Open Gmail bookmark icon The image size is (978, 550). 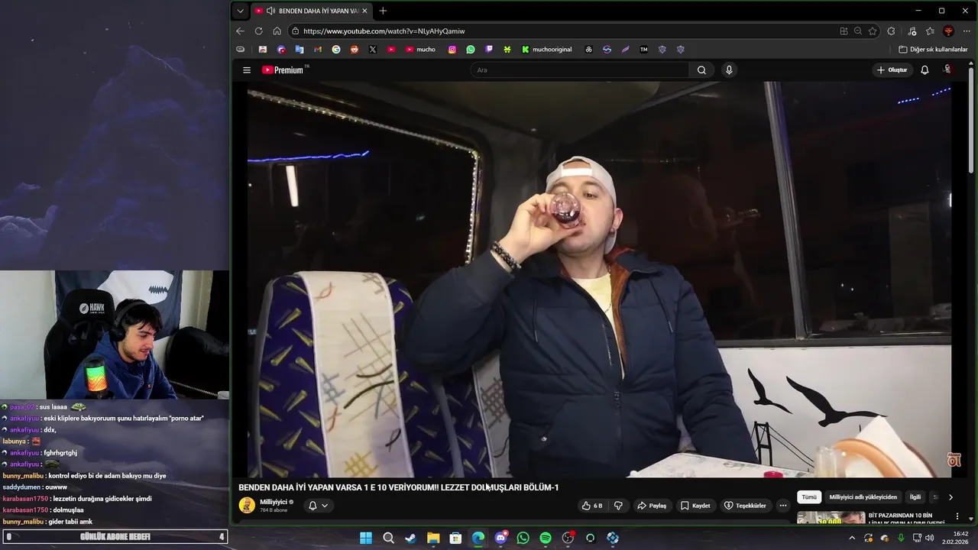318,50
